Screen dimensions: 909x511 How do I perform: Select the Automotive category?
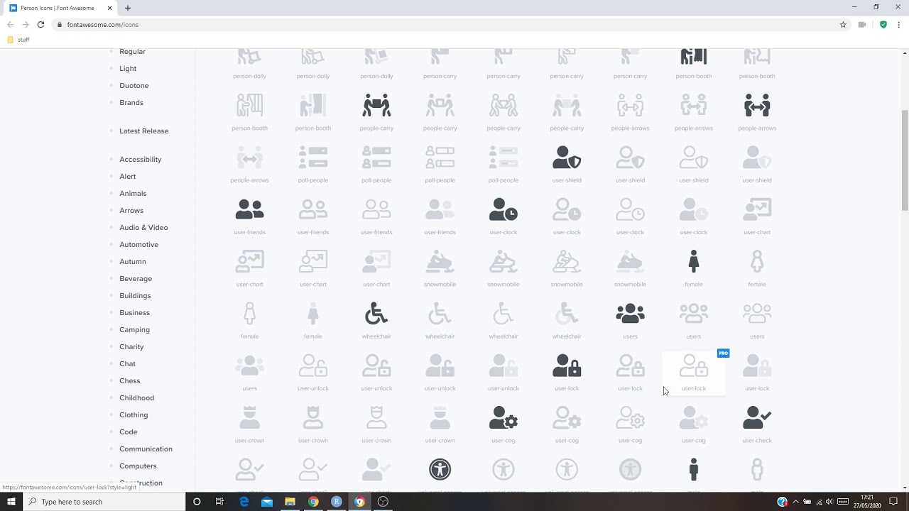[x=139, y=245]
